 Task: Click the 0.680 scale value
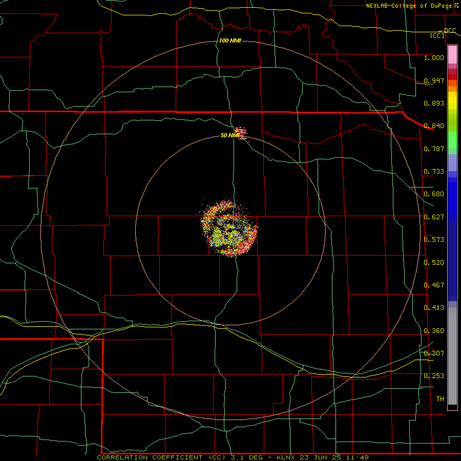(x=434, y=194)
